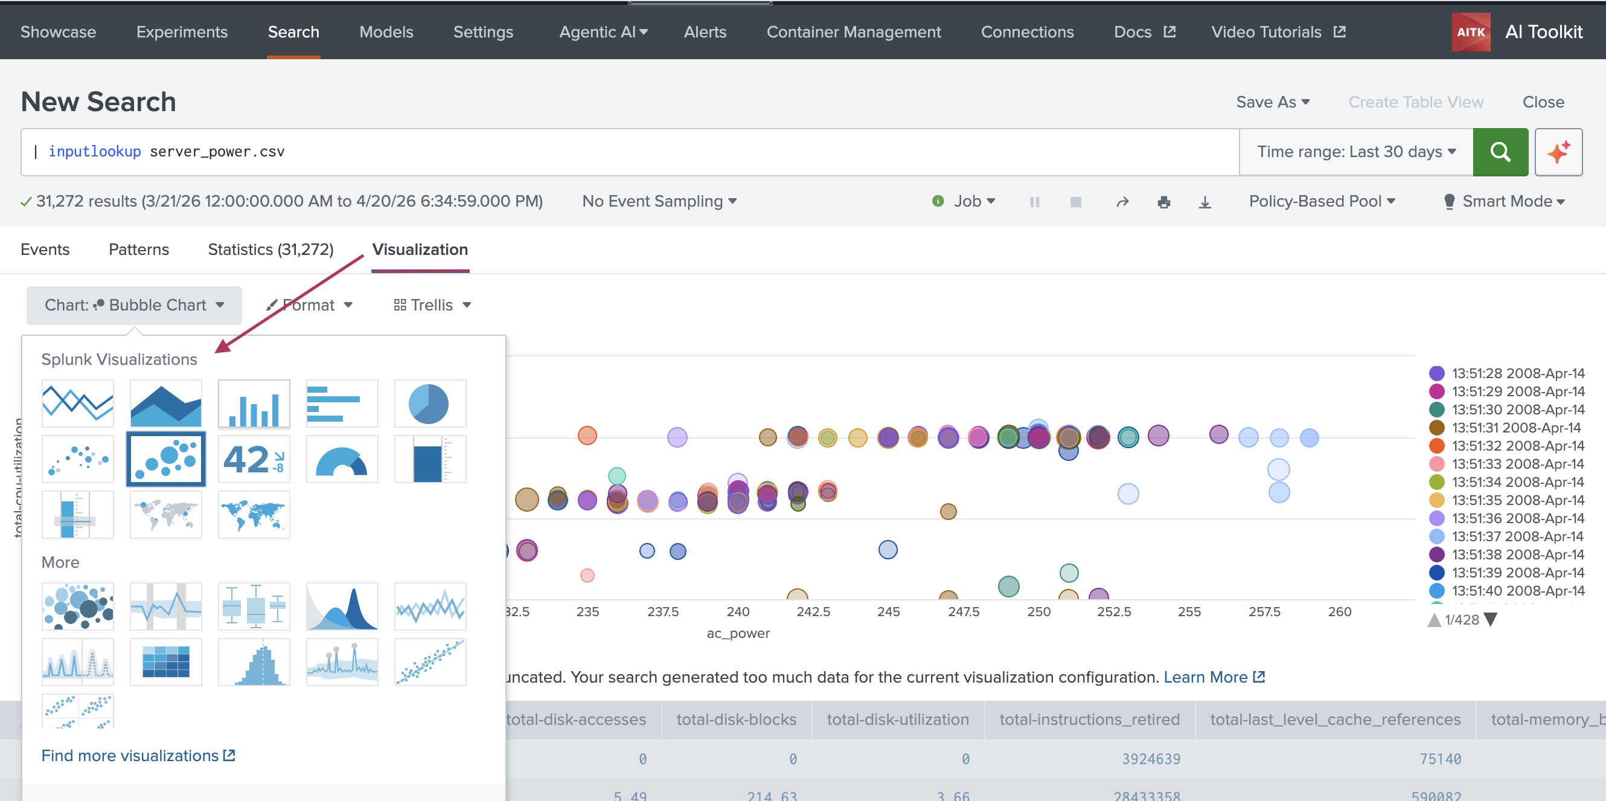Expand the Agentic AI nav menu

(x=603, y=32)
